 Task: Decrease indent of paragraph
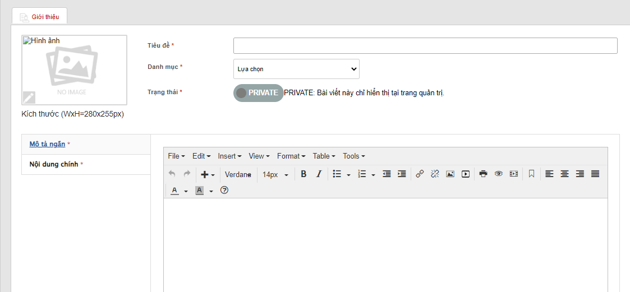(387, 174)
